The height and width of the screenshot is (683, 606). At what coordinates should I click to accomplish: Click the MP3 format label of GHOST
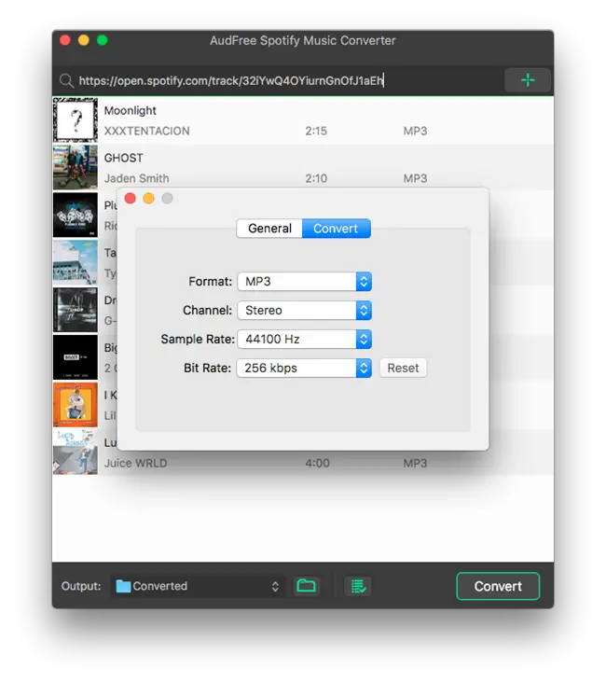pos(415,178)
